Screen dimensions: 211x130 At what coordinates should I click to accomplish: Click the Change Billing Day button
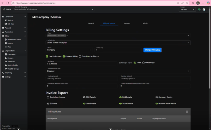152,50
